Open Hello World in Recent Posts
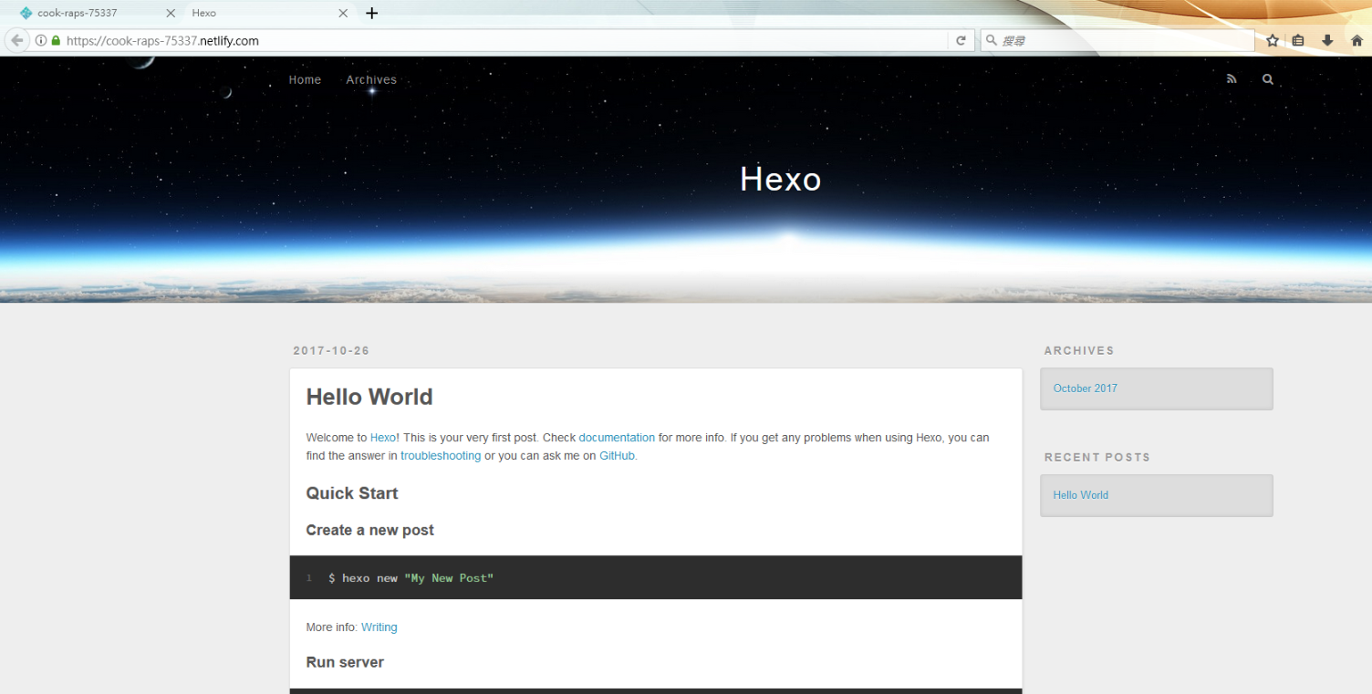The width and height of the screenshot is (1372, 694). 1080,495
